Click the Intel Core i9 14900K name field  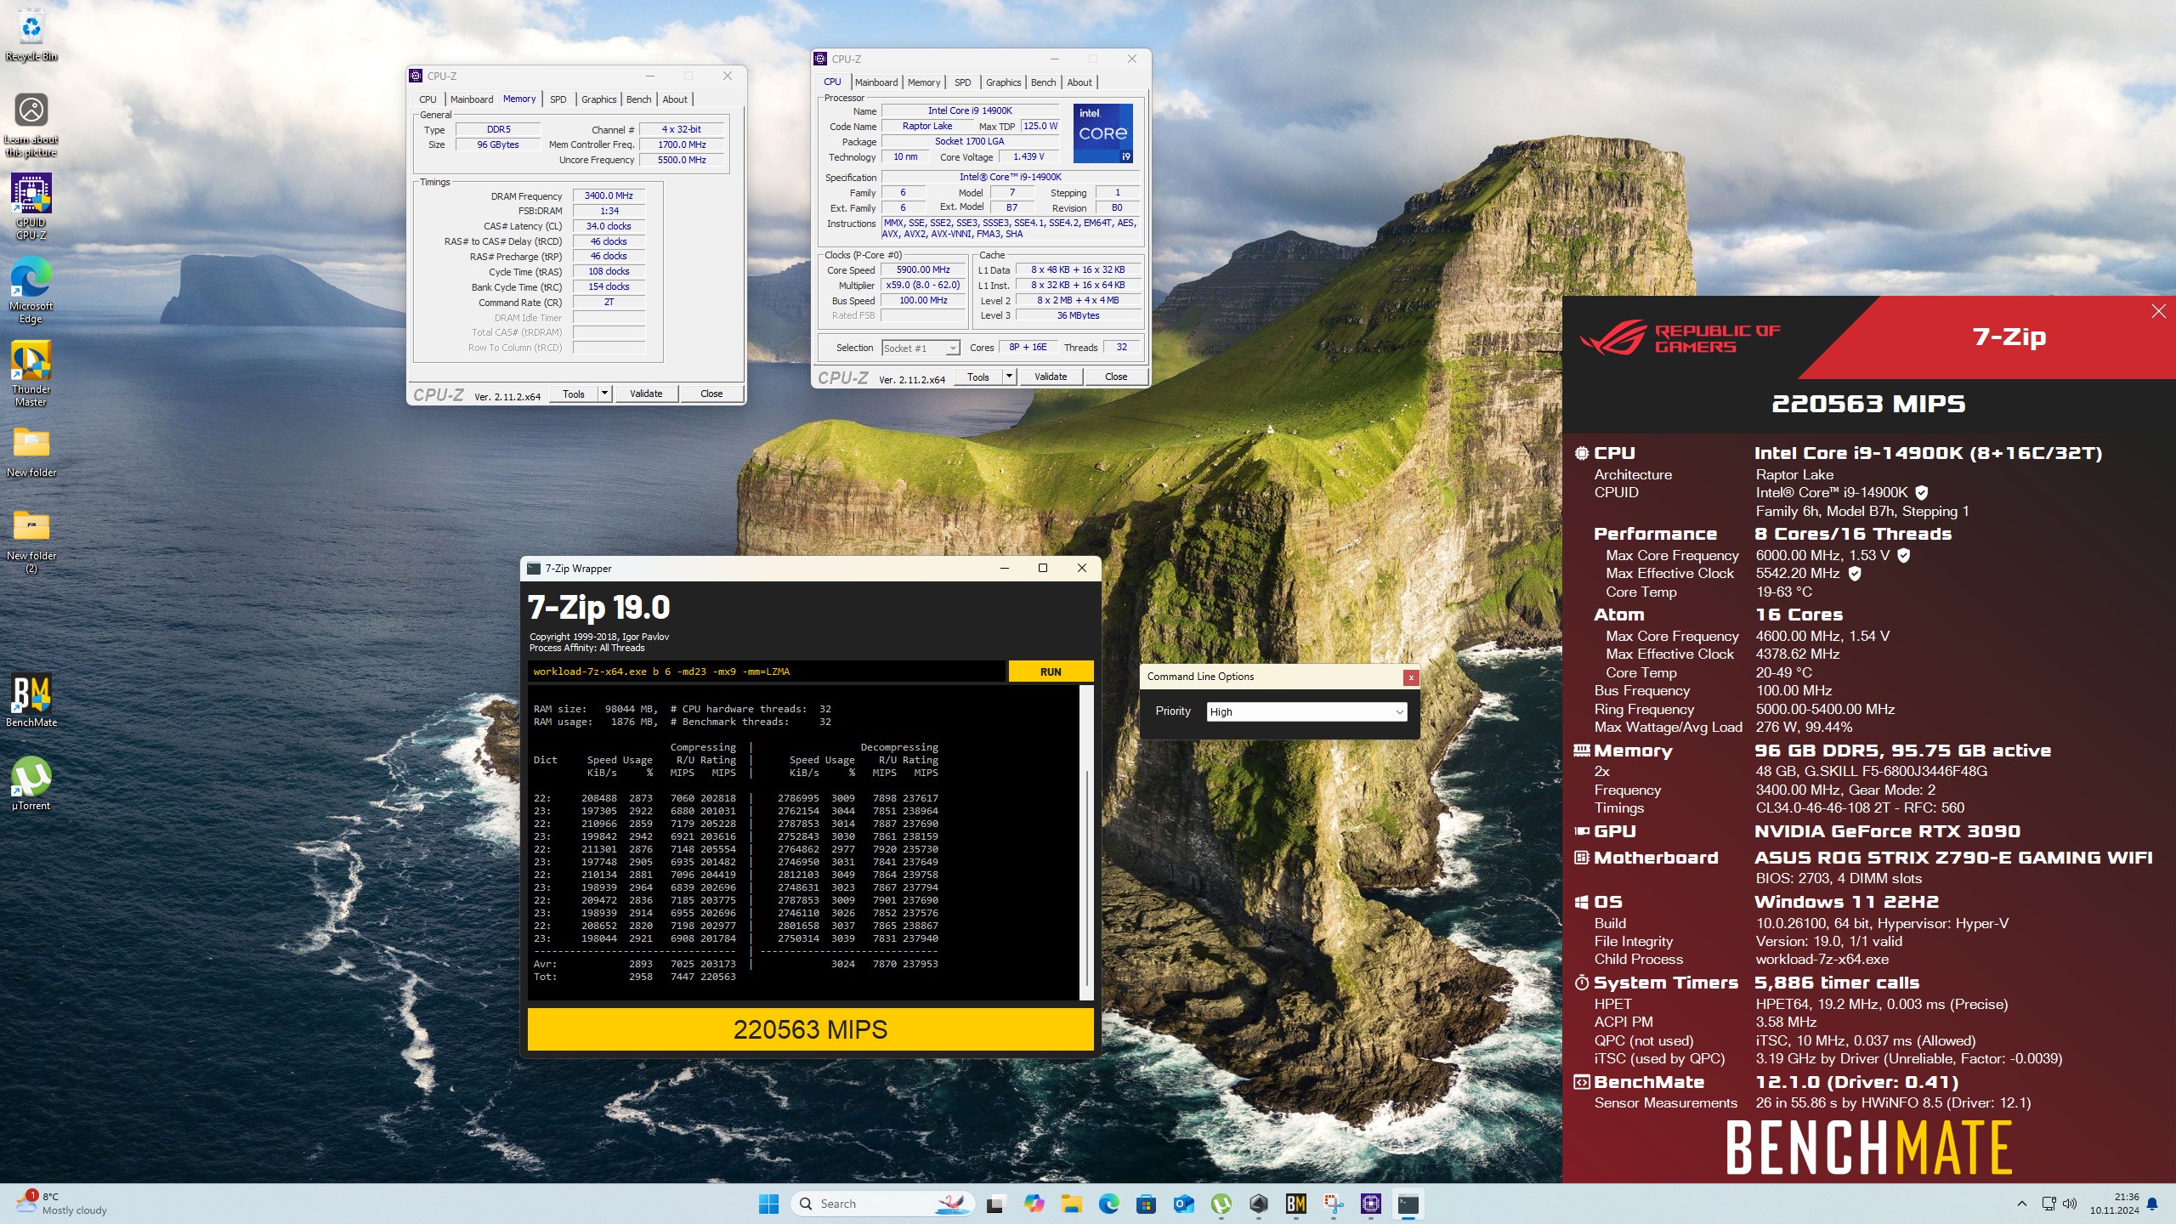pos(970,110)
